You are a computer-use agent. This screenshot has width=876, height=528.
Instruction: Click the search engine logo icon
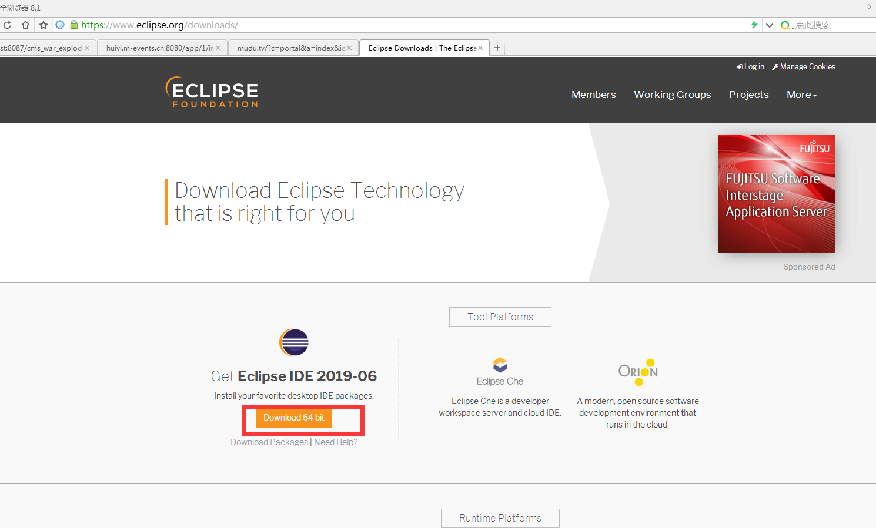pos(785,25)
